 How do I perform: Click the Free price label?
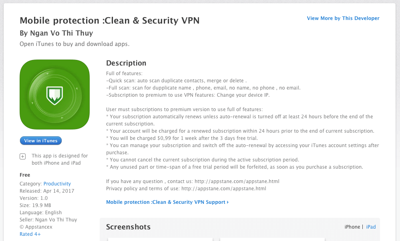click(25, 175)
